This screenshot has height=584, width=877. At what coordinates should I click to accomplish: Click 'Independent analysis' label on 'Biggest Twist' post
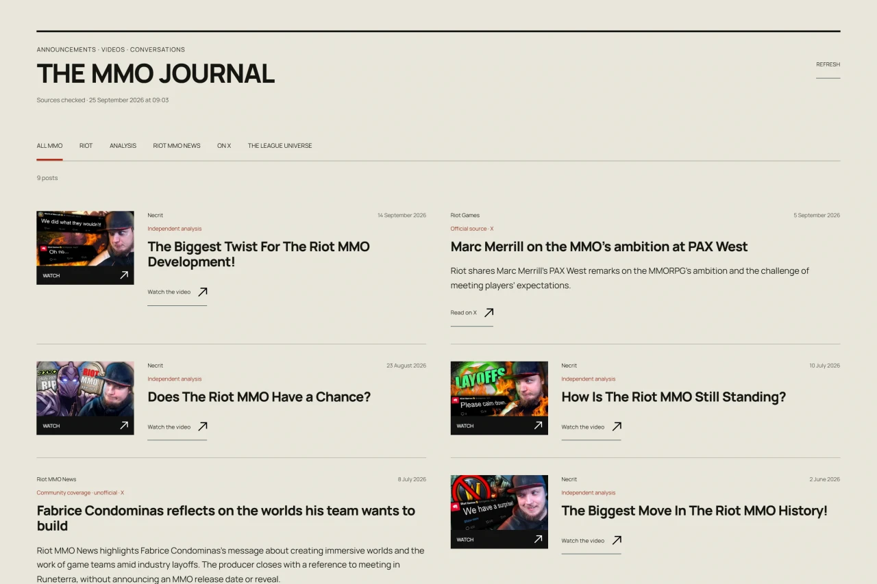click(175, 229)
